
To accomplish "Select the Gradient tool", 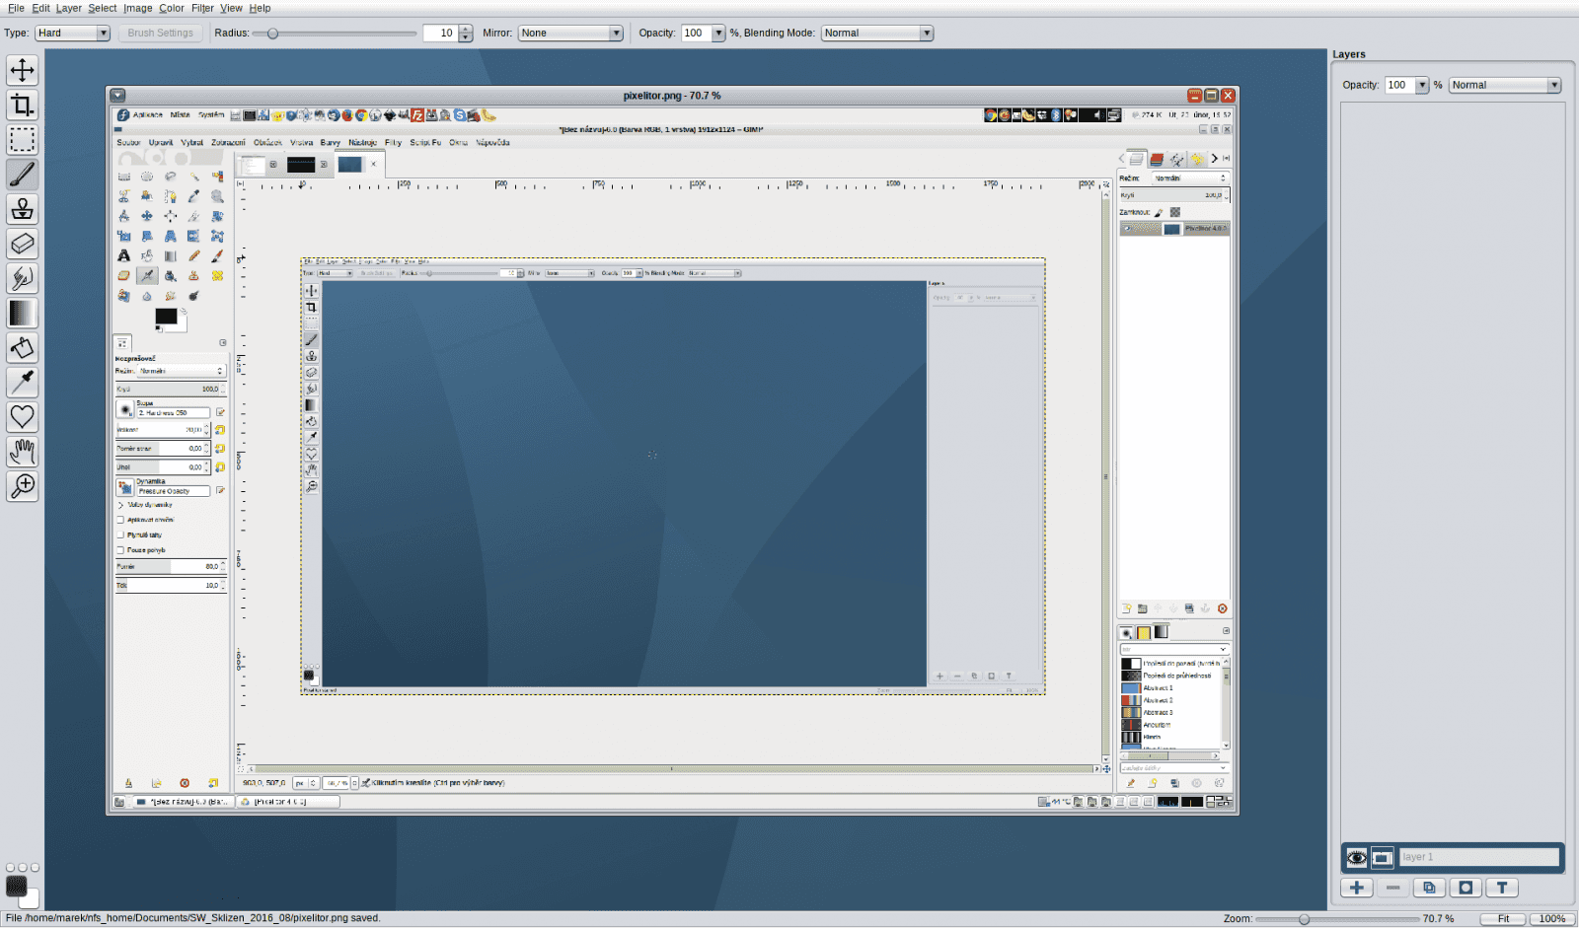I will [22, 313].
